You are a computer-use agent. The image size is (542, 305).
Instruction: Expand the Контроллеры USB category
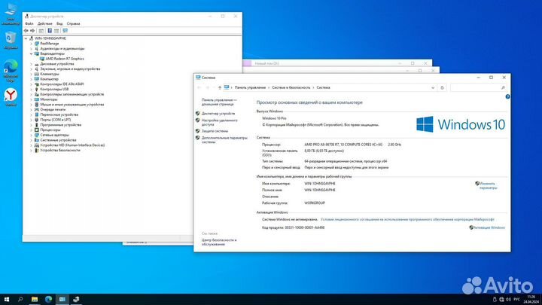coord(31,89)
